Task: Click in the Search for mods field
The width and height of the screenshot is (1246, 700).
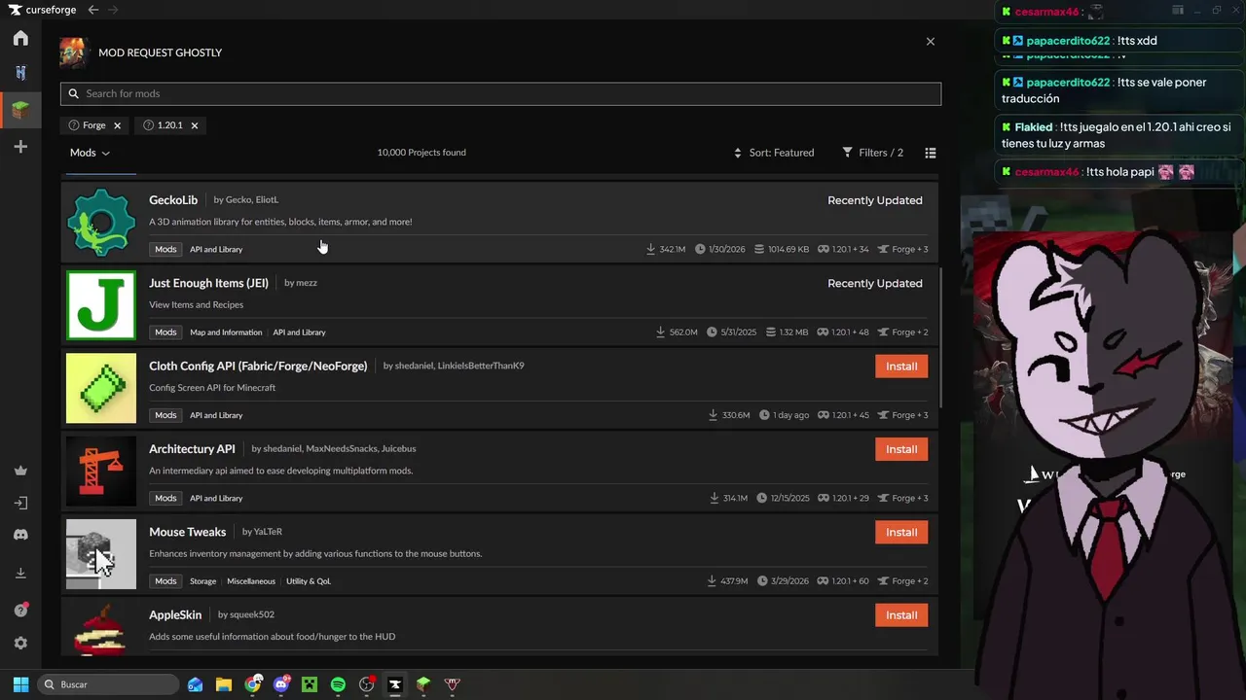Action: (500, 94)
